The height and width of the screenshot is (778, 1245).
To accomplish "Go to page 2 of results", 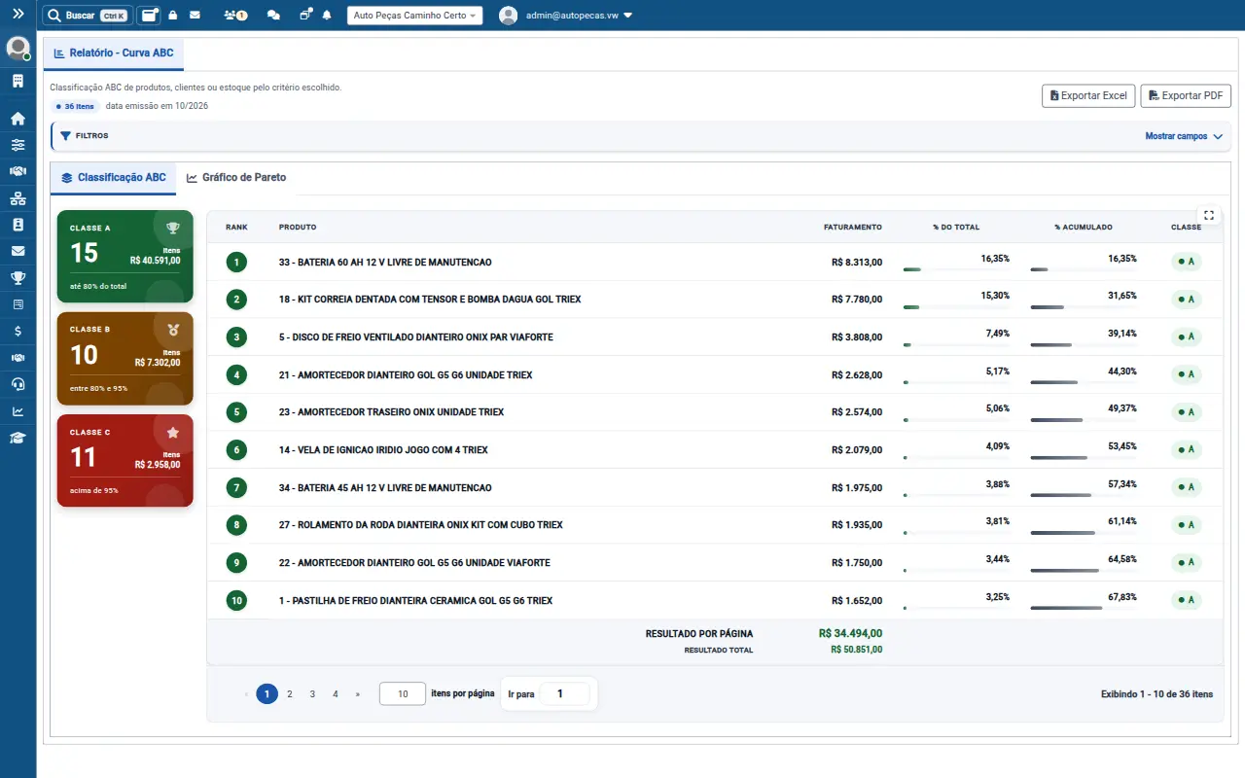I will pos(290,694).
